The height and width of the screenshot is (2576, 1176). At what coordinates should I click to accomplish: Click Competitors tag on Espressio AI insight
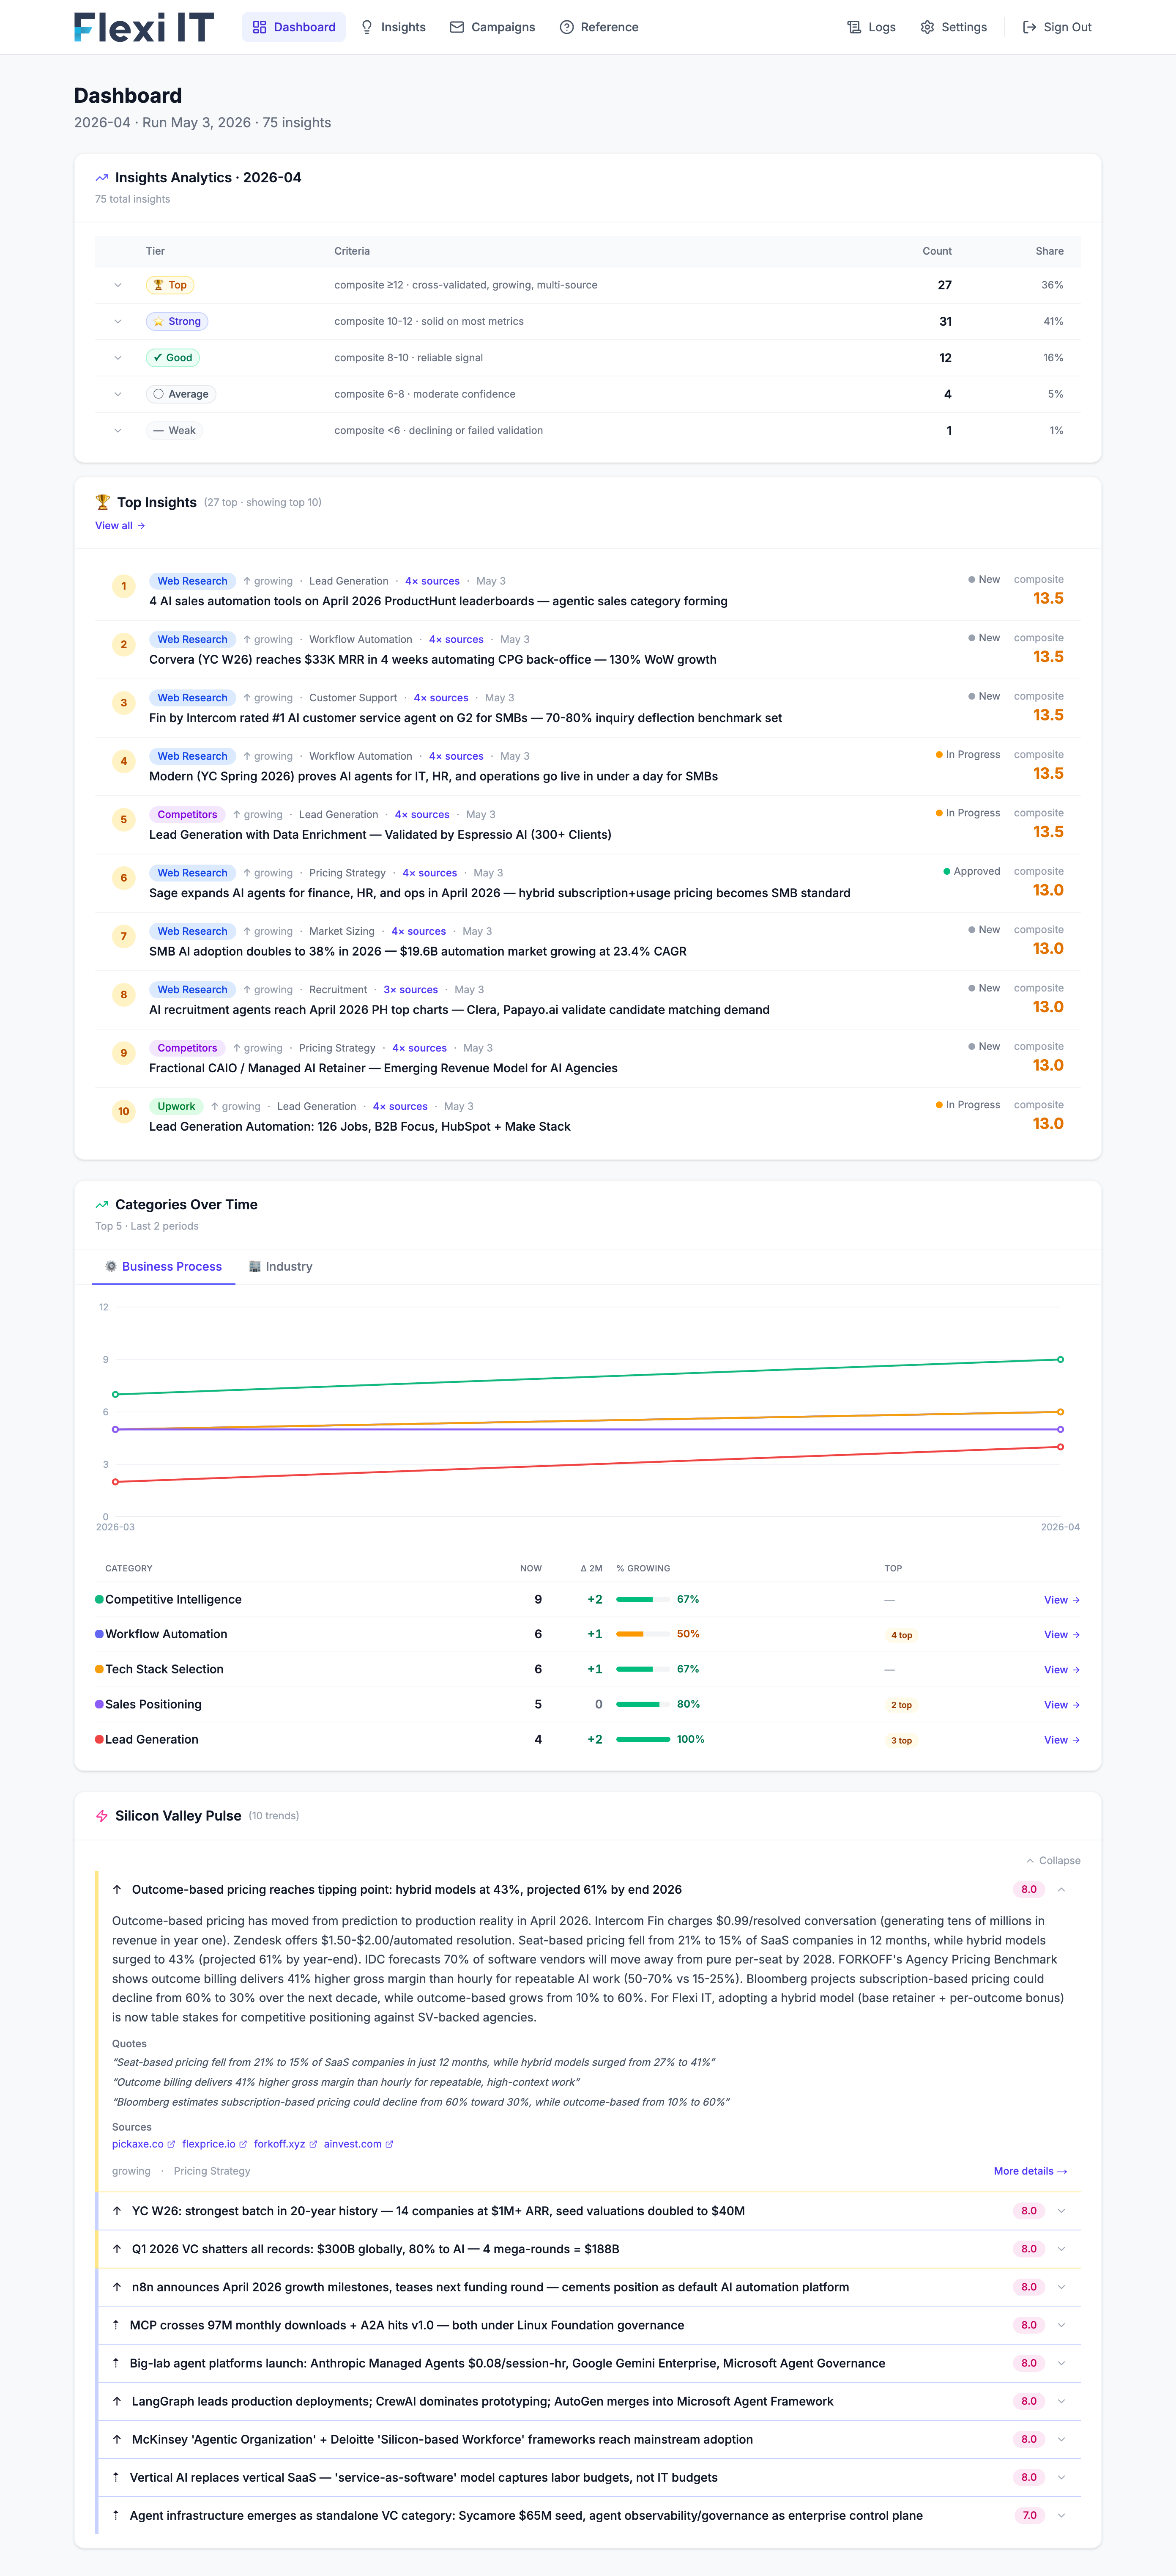[187, 815]
